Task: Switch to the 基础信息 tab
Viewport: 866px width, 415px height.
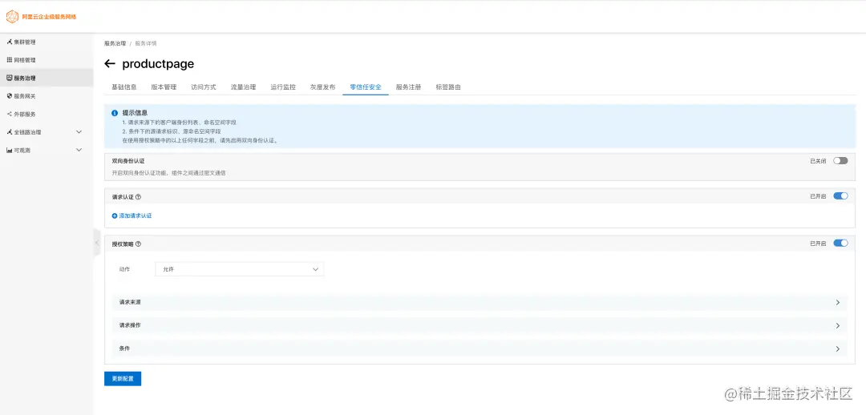Action: (124, 87)
